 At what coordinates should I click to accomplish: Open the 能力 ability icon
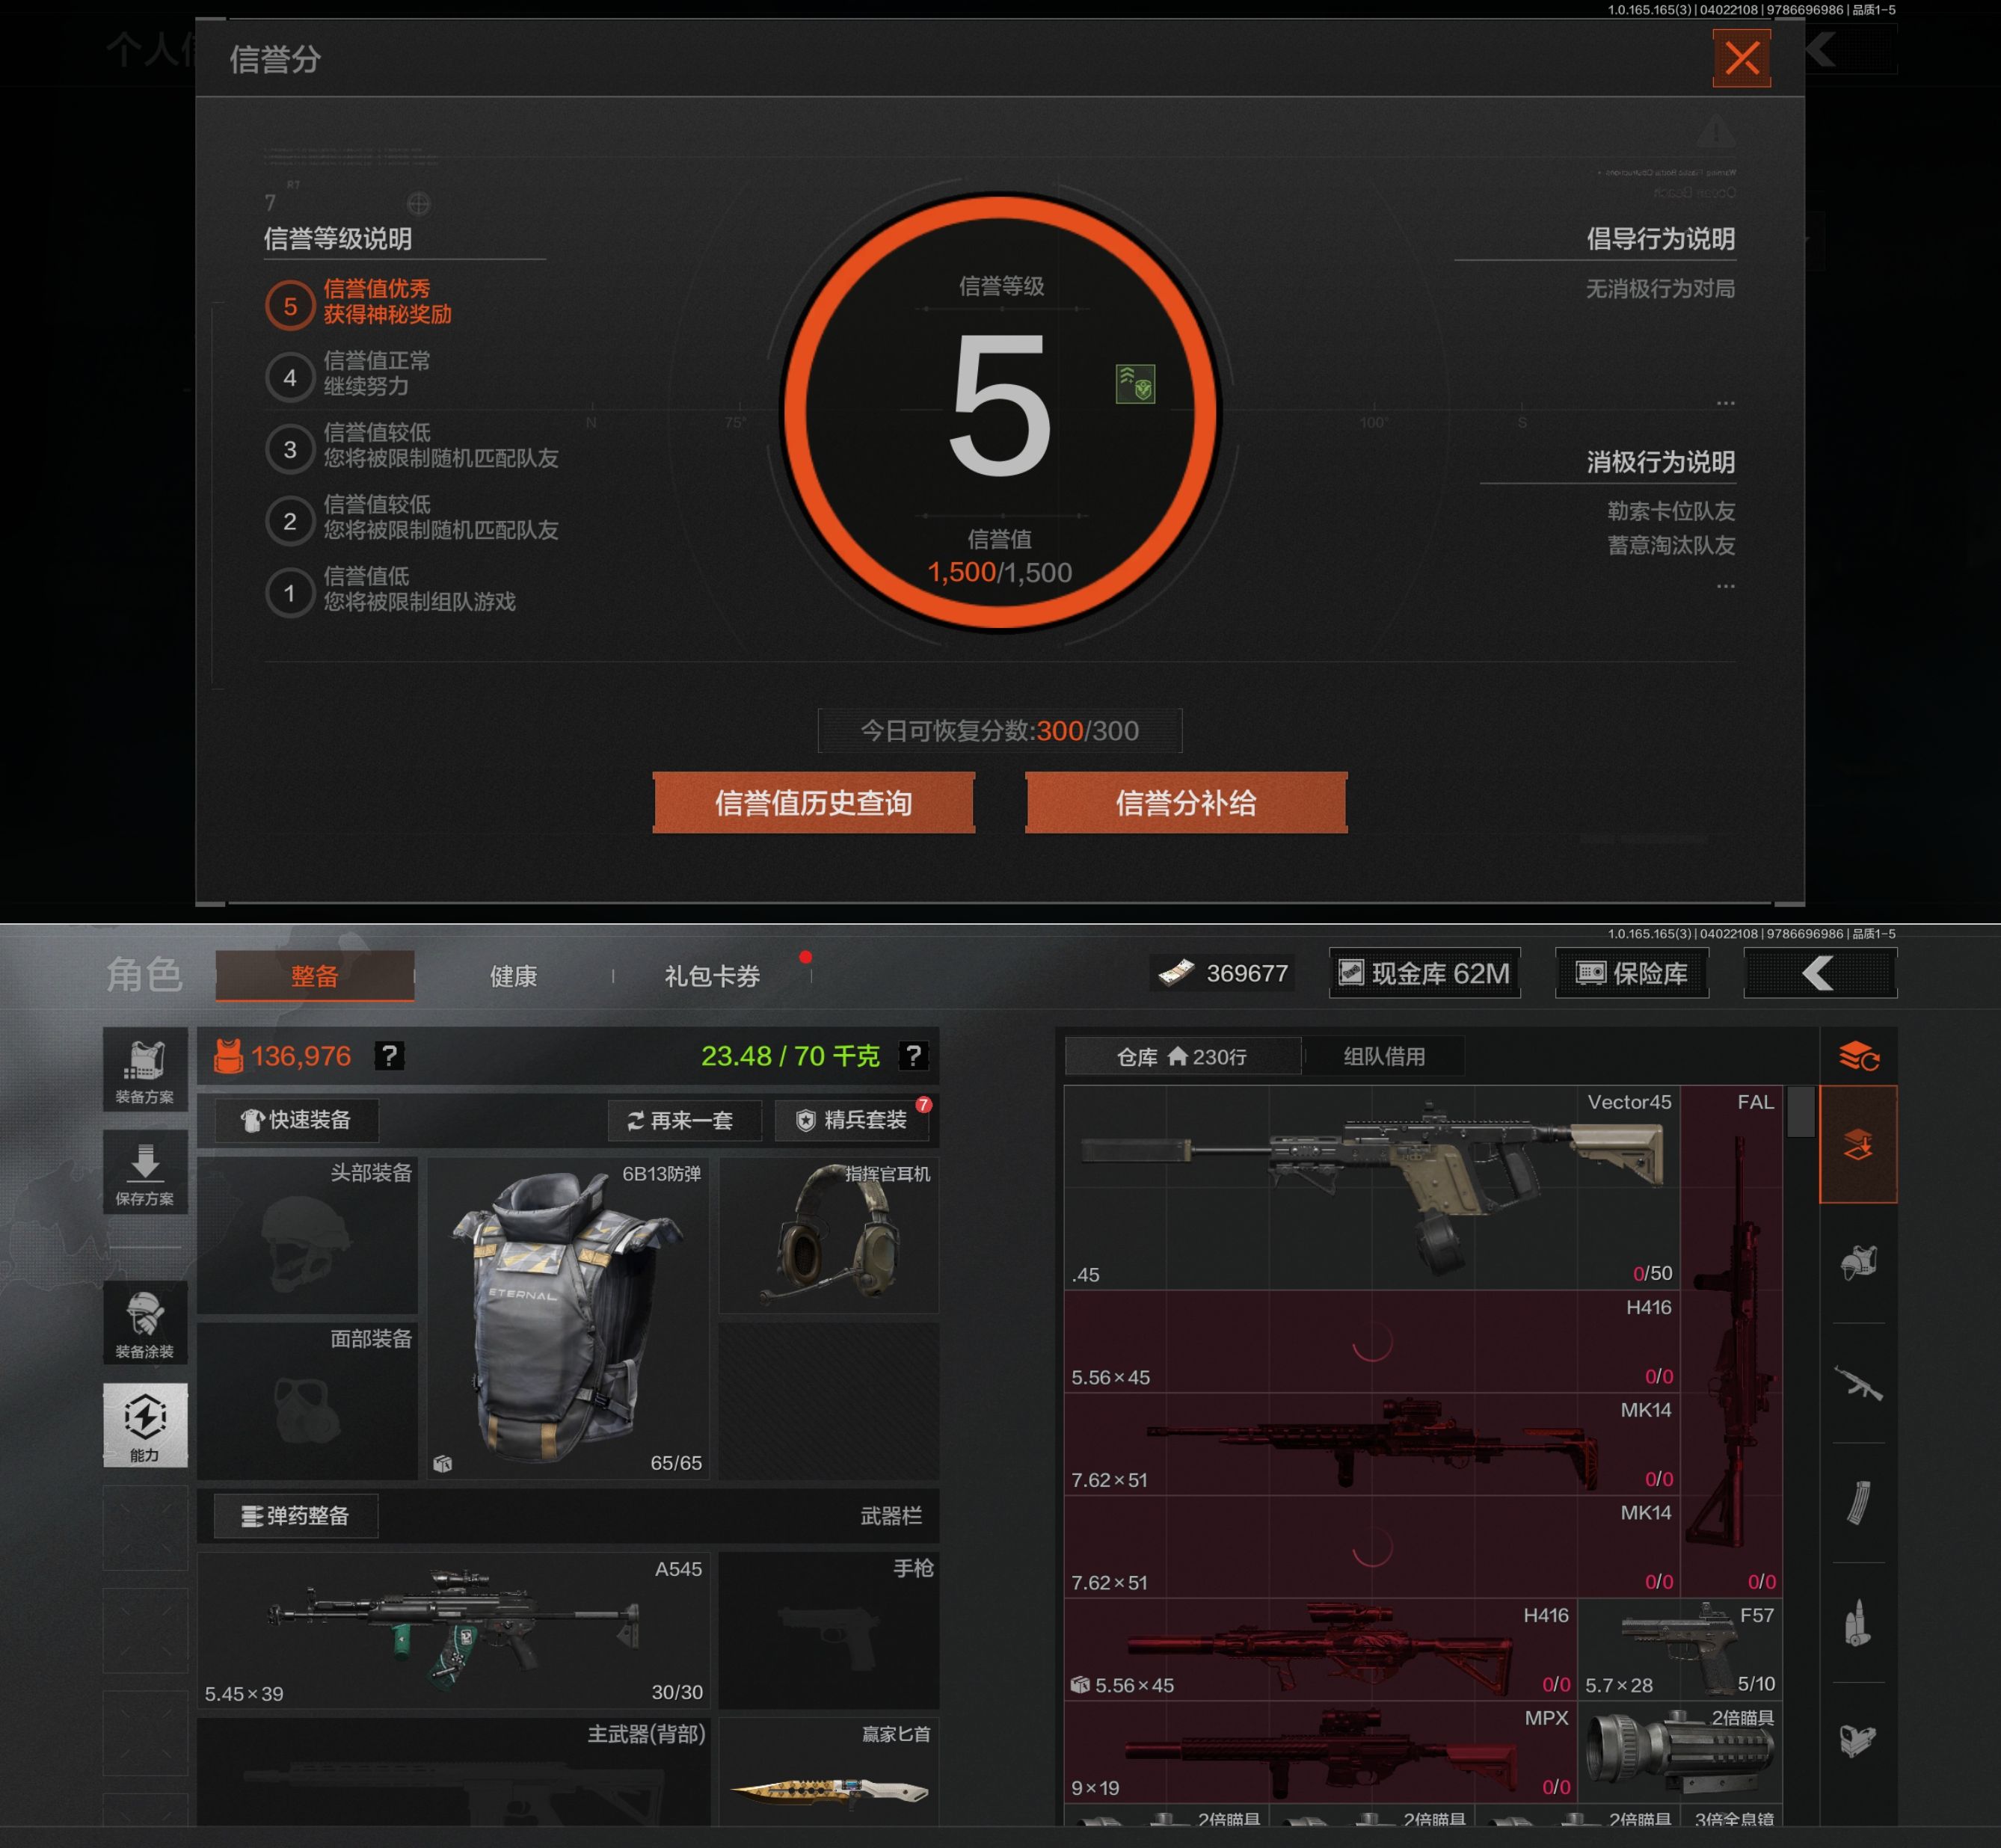(145, 1425)
